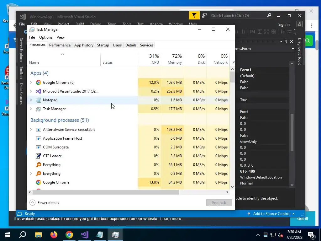321x241 pixels.
Task: Click the Status column header
Action: pyautogui.click(x=119, y=59)
